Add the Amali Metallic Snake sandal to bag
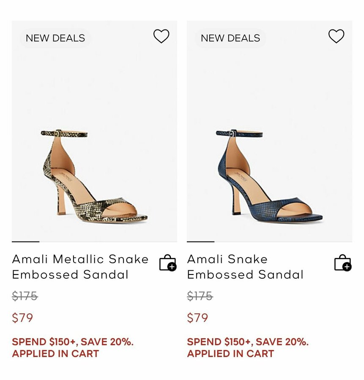 pos(167,263)
